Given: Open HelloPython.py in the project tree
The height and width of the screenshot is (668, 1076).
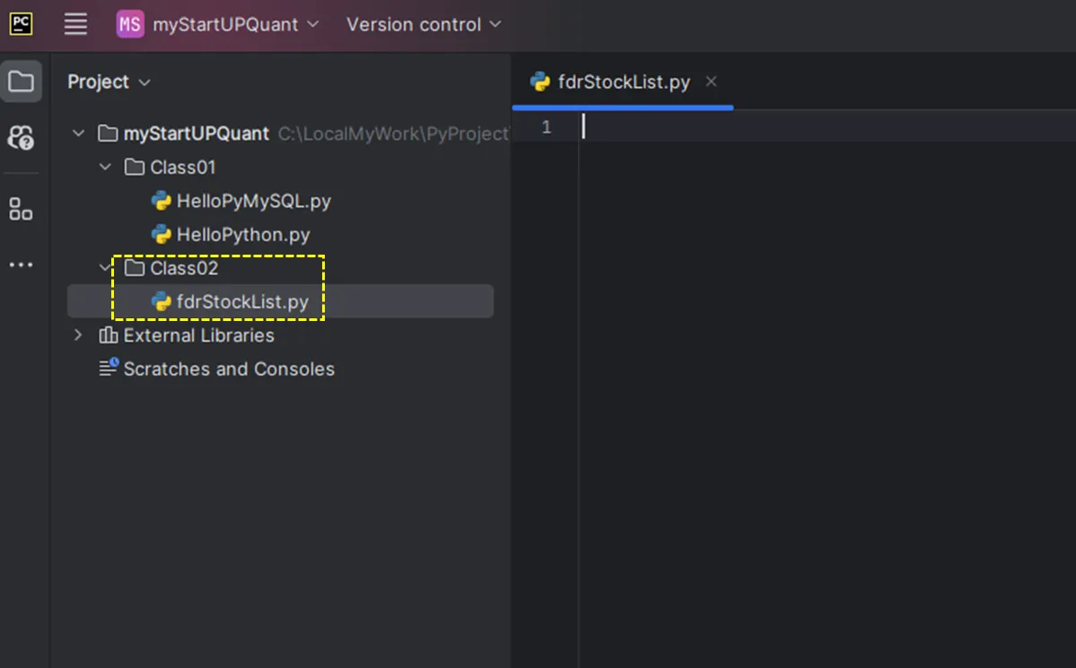Looking at the screenshot, I should tap(243, 235).
